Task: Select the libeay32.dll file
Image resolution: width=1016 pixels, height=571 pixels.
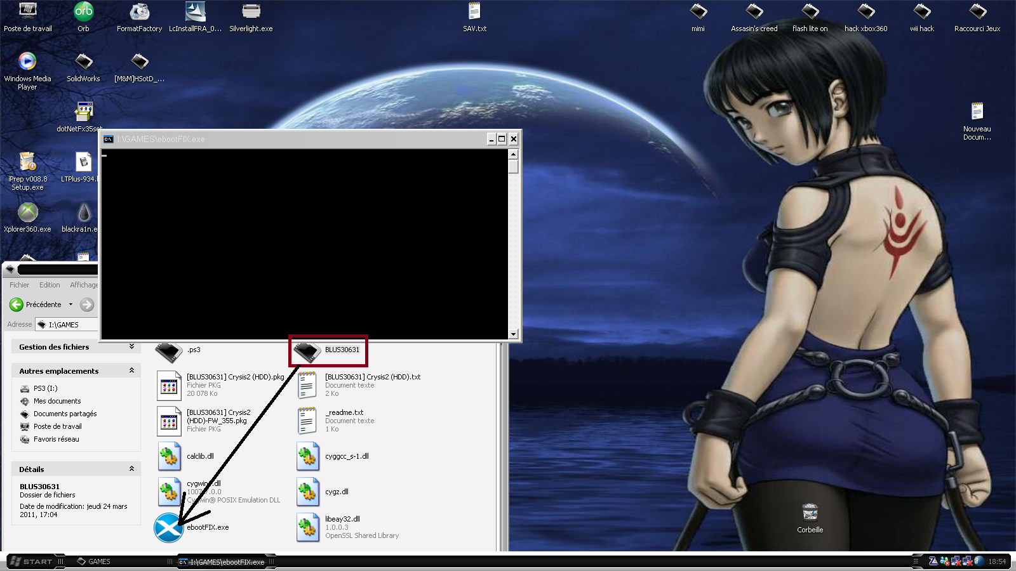Action: (x=348, y=527)
